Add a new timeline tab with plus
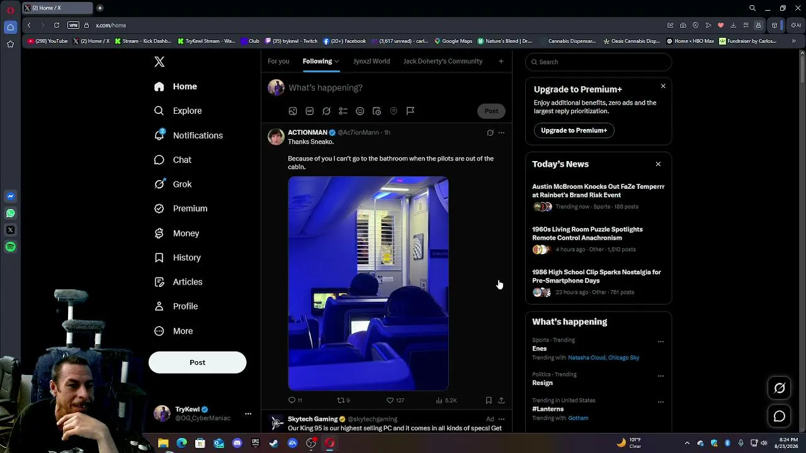The image size is (806, 453). [x=501, y=61]
